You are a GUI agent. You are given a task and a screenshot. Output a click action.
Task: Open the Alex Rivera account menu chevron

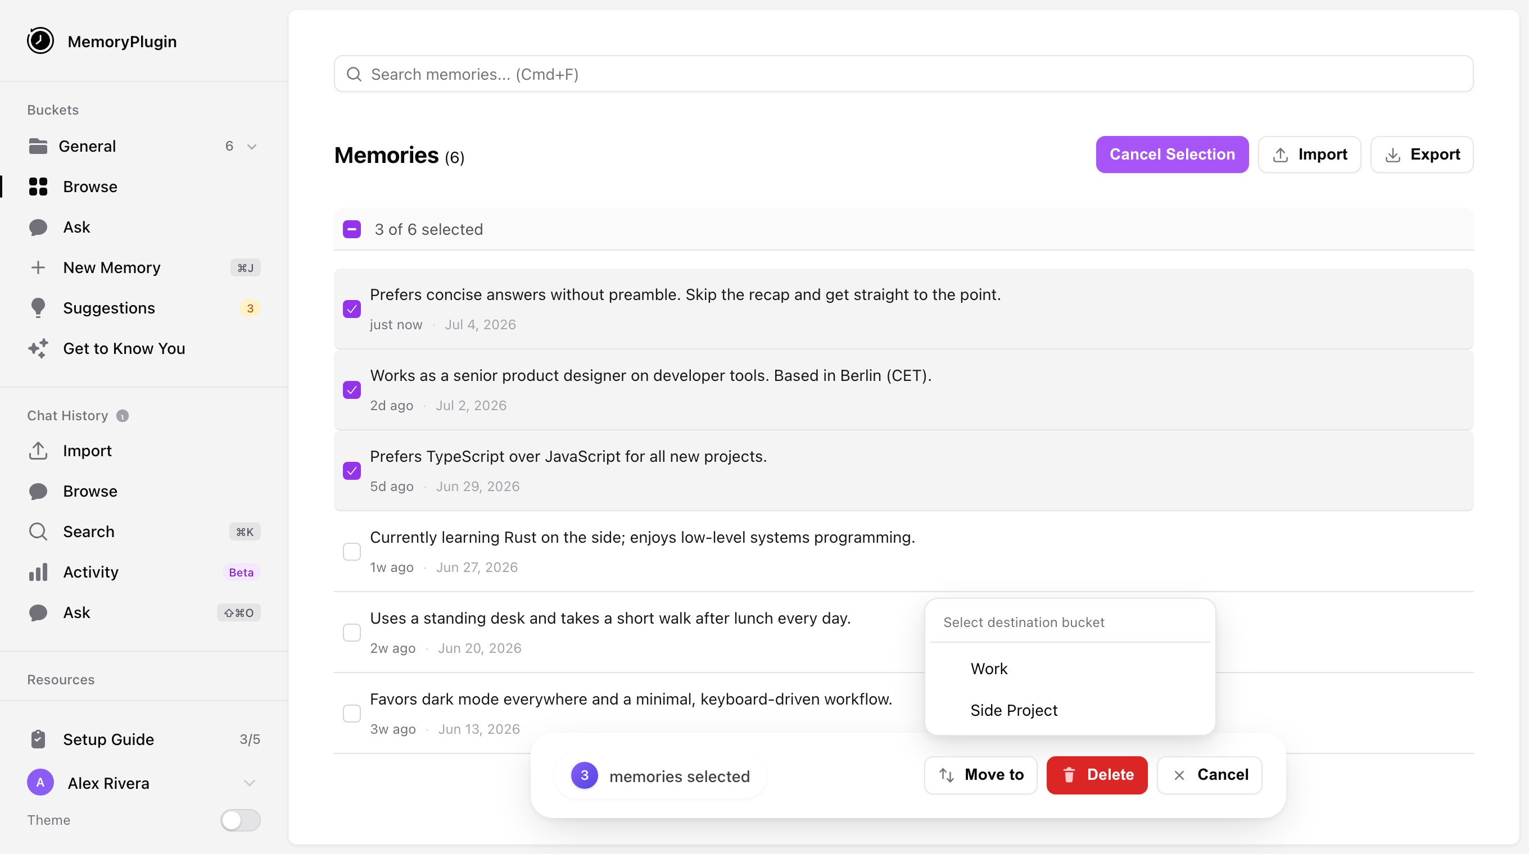pos(250,783)
